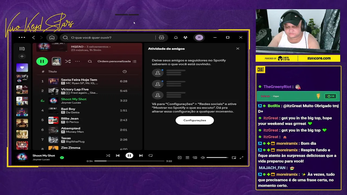The width and height of the screenshot is (347, 195).
Task: Open now playing title "Shoot My Shot" in player bar
Action: 44,155
